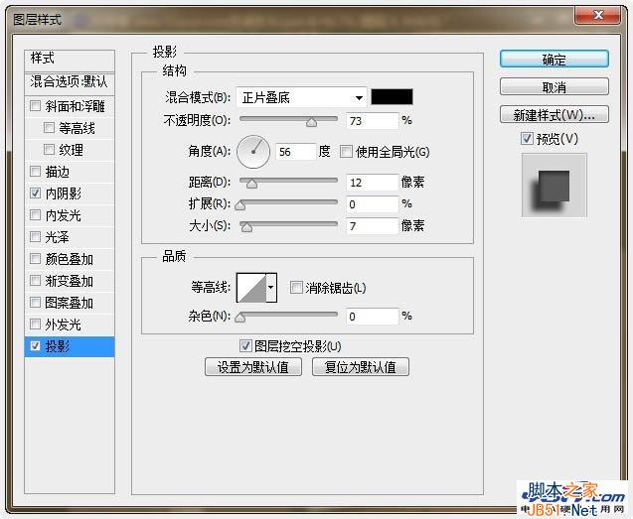
Task: Click the angle dial control
Action: coord(253,152)
